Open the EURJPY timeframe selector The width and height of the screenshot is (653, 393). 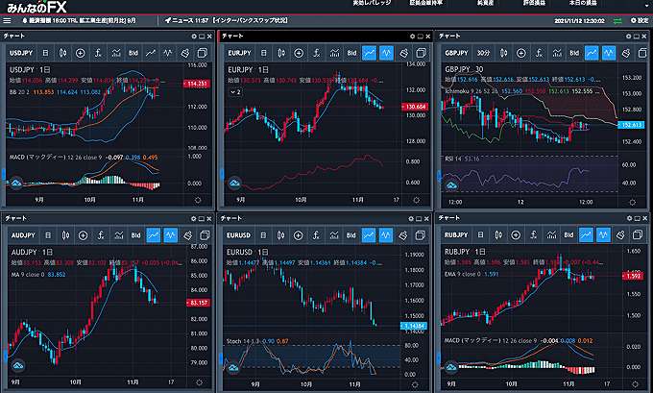pyautogui.click(x=264, y=53)
